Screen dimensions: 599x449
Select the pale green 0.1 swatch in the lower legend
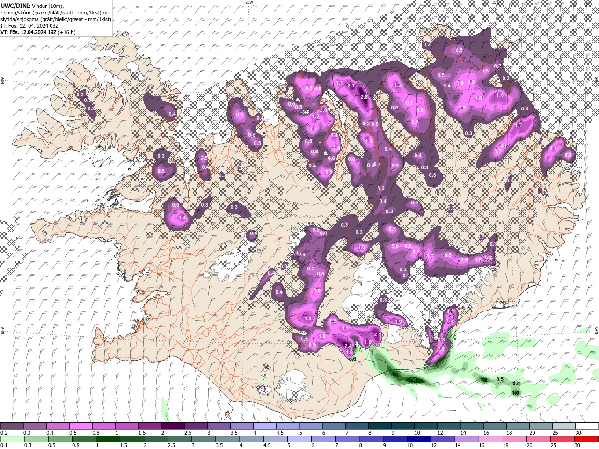pyautogui.click(x=12, y=439)
